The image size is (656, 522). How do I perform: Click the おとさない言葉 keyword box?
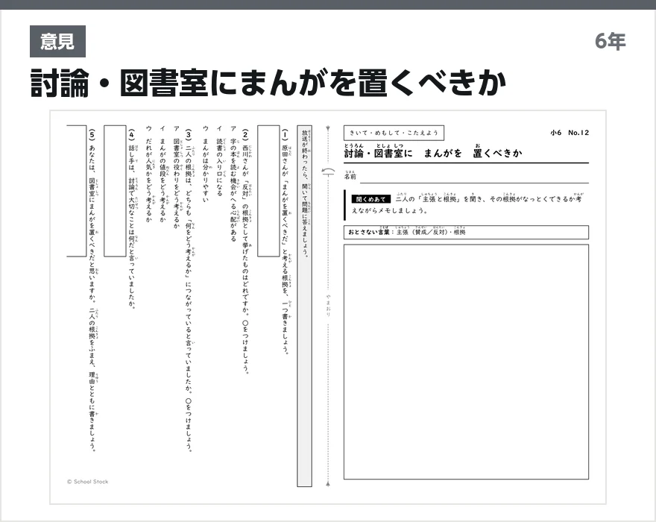tap(466, 232)
